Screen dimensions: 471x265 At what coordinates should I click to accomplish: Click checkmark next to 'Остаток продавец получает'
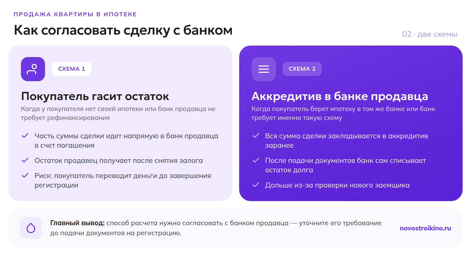[x=25, y=160]
